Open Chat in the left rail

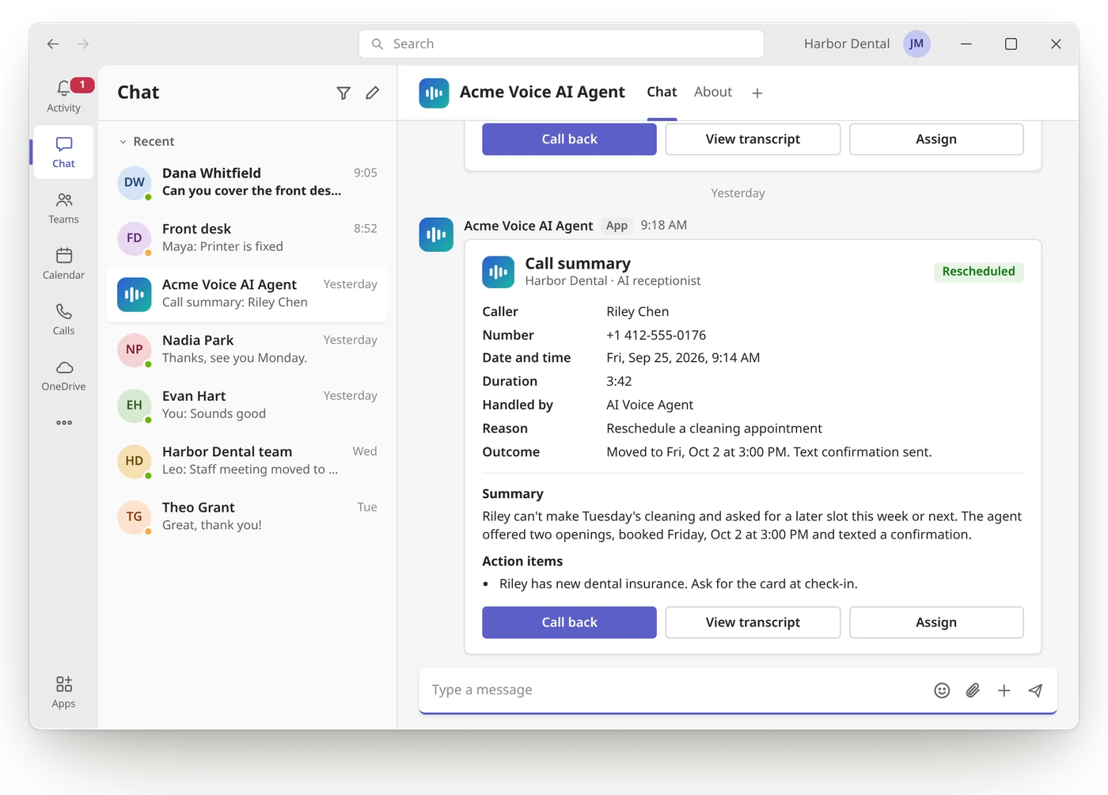pos(63,152)
